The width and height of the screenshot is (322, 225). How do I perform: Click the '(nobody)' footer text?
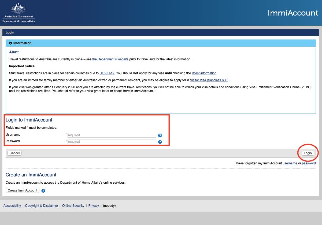pyautogui.click(x=109, y=206)
